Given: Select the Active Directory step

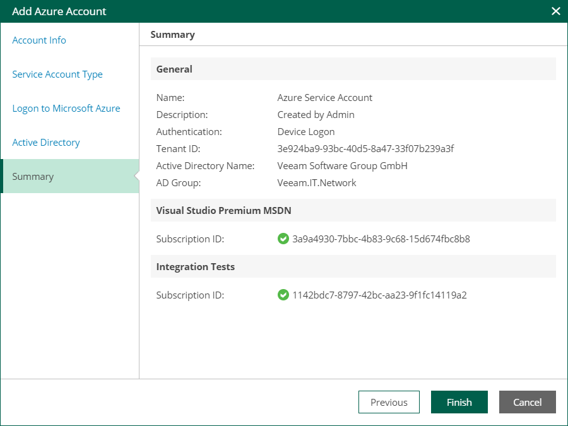Looking at the screenshot, I should tap(46, 143).
